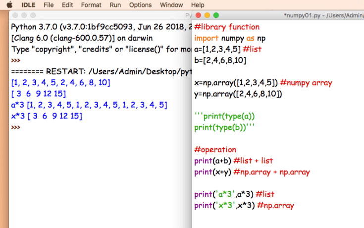
Task: Click the 'x*3 [ 3 6 9 12 15]' shell output
Action: point(46,116)
